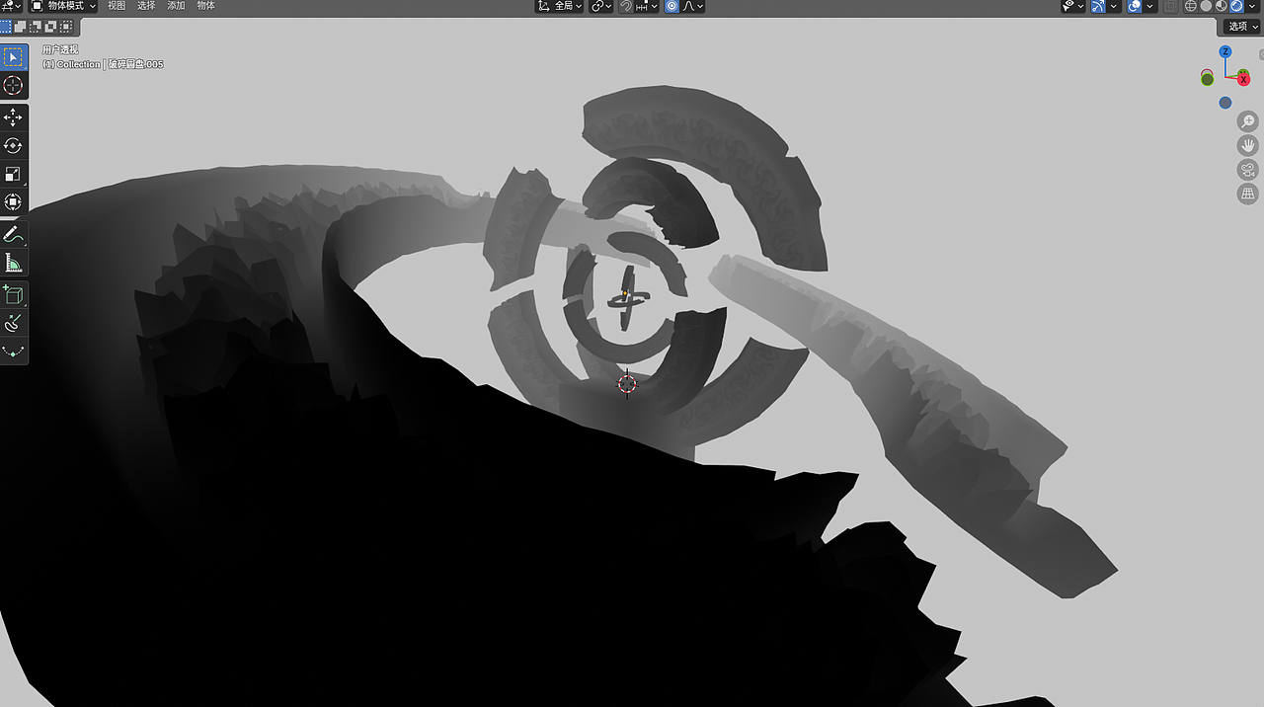Open the 选择 menu

[x=146, y=6]
